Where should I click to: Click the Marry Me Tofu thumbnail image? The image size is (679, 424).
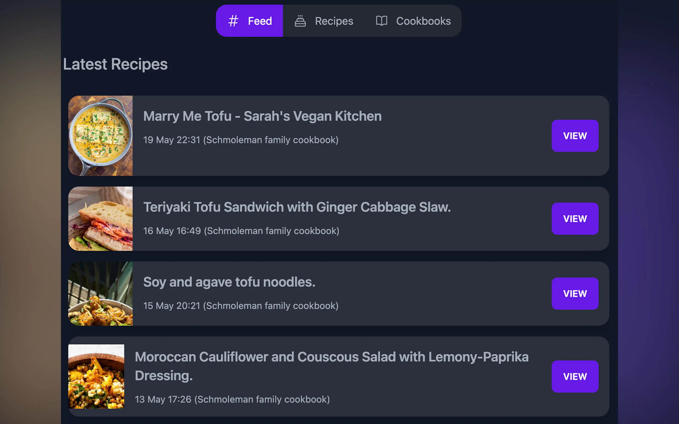[101, 136]
